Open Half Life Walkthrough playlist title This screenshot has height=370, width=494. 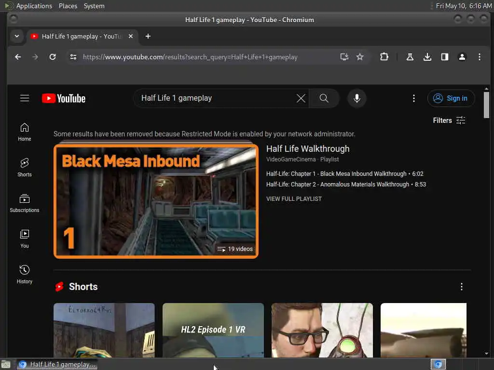pos(308,149)
